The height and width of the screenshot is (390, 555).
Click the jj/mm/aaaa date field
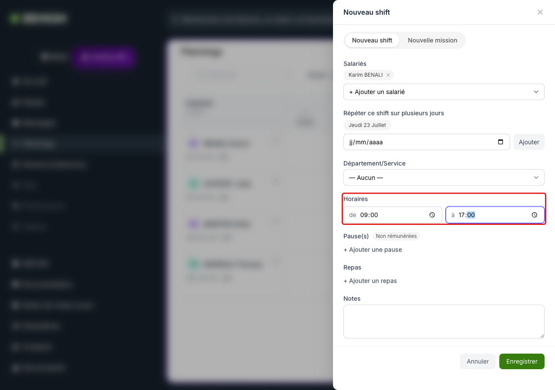click(427, 142)
